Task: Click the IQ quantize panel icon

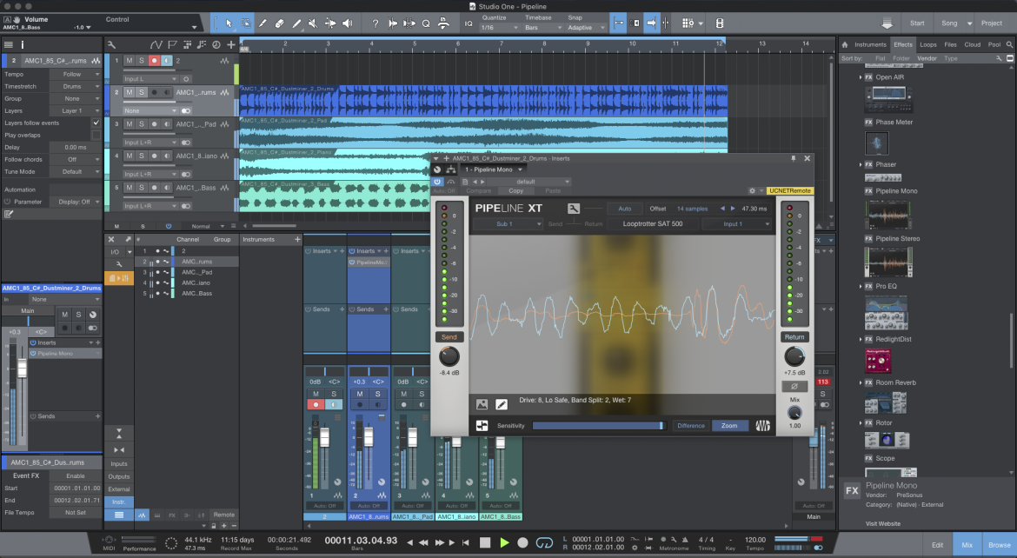Action: (x=469, y=23)
